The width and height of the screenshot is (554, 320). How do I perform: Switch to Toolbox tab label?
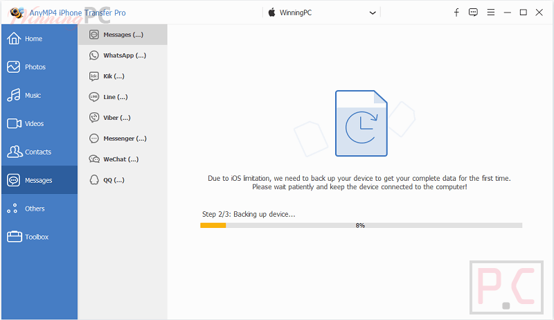[37, 237]
